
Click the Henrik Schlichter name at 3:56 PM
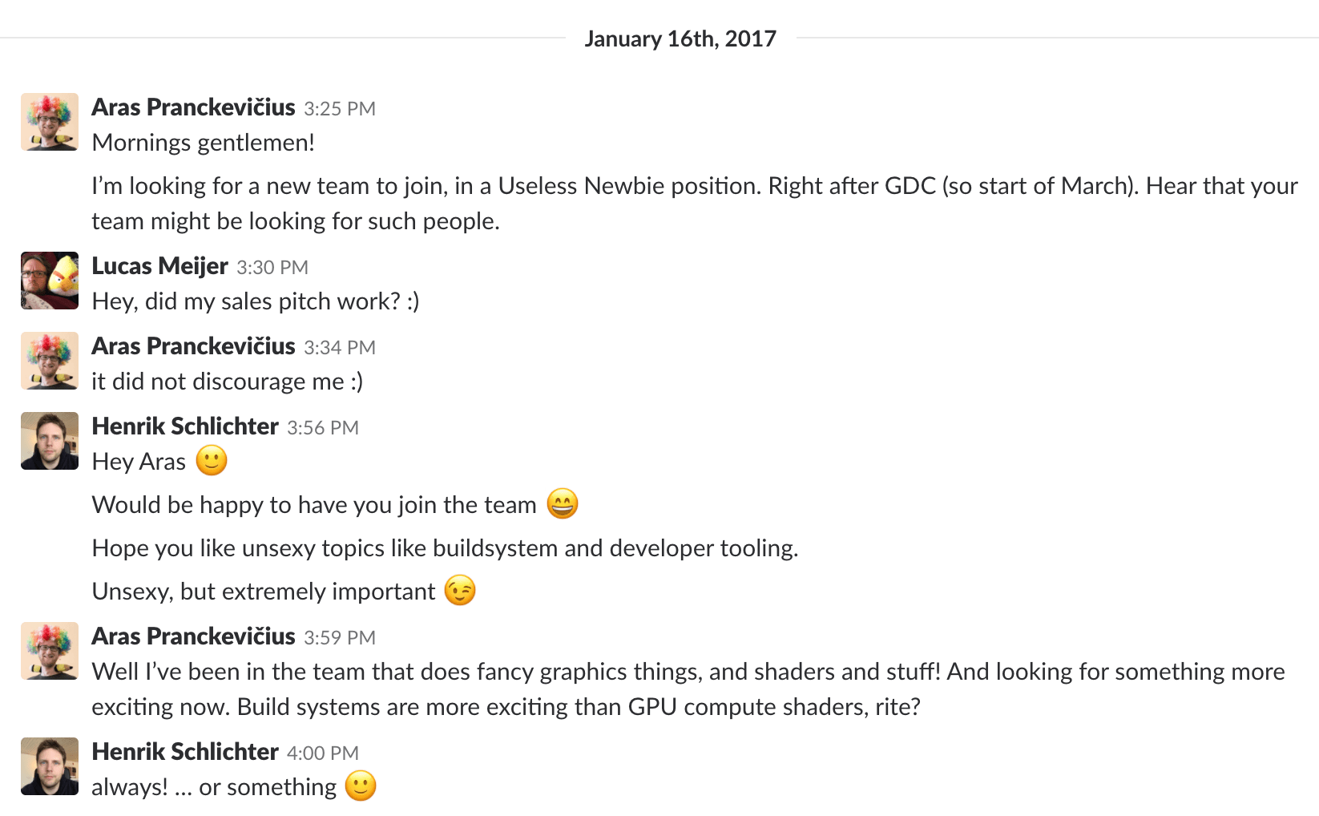point(185,426)
